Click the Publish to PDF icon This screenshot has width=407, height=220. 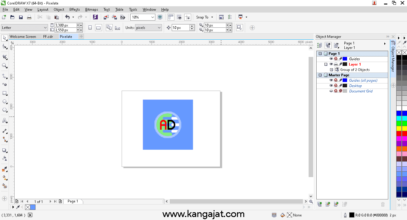point(122,17)
